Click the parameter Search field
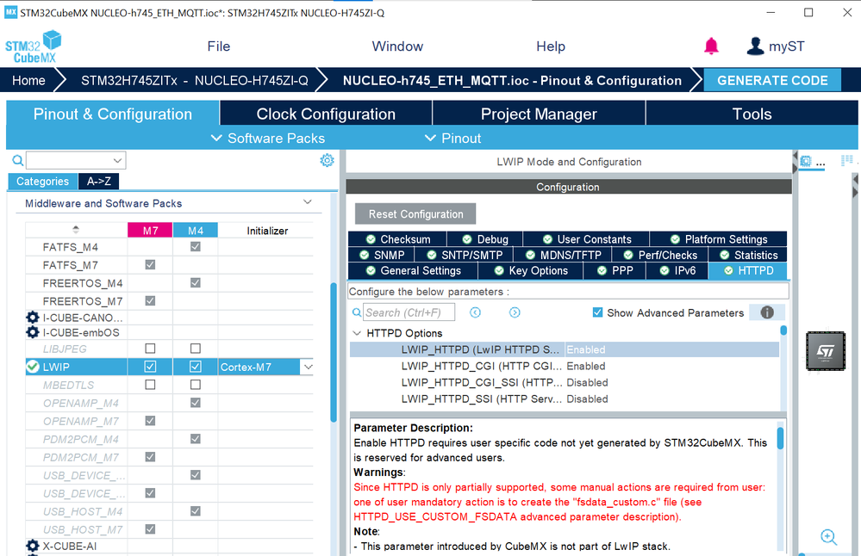Viewport: 861px width, 556px height. (x=409, y=312)
